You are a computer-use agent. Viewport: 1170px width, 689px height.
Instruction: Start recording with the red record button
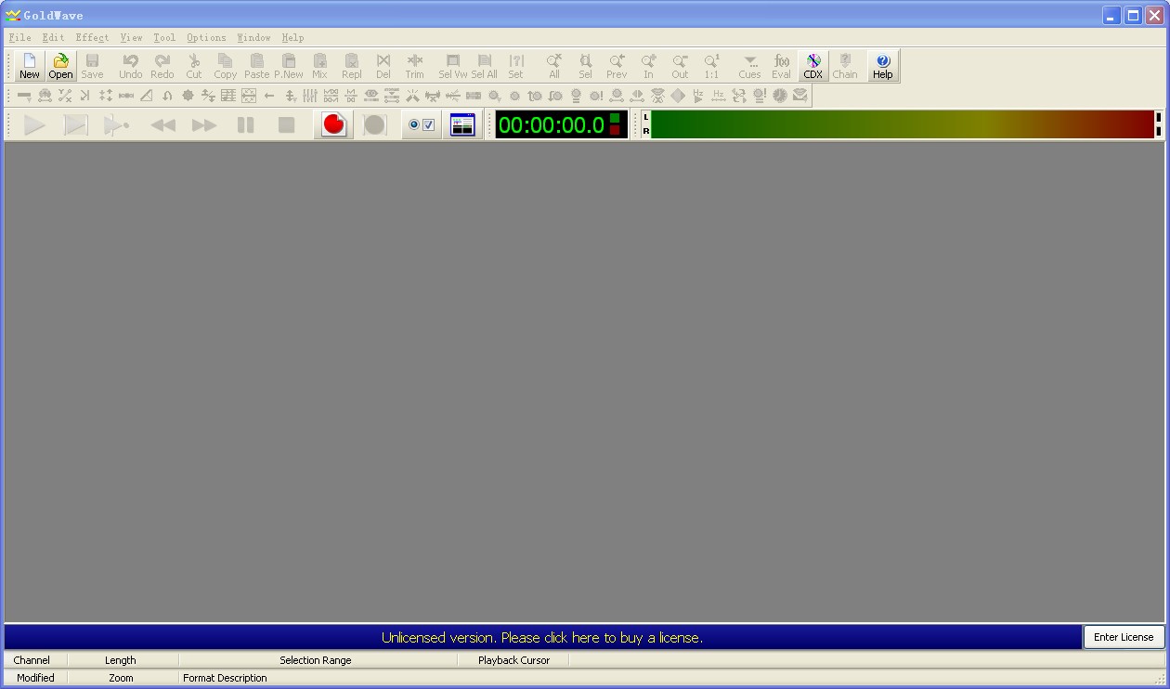(x=334, y=124)
